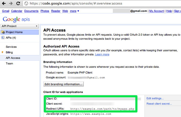Open the API Project dropdown

click(x=20, y=26)
